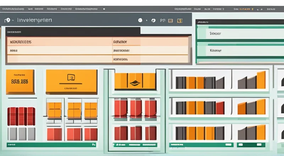Click the dark table header tab

click(x=71, y=32)
